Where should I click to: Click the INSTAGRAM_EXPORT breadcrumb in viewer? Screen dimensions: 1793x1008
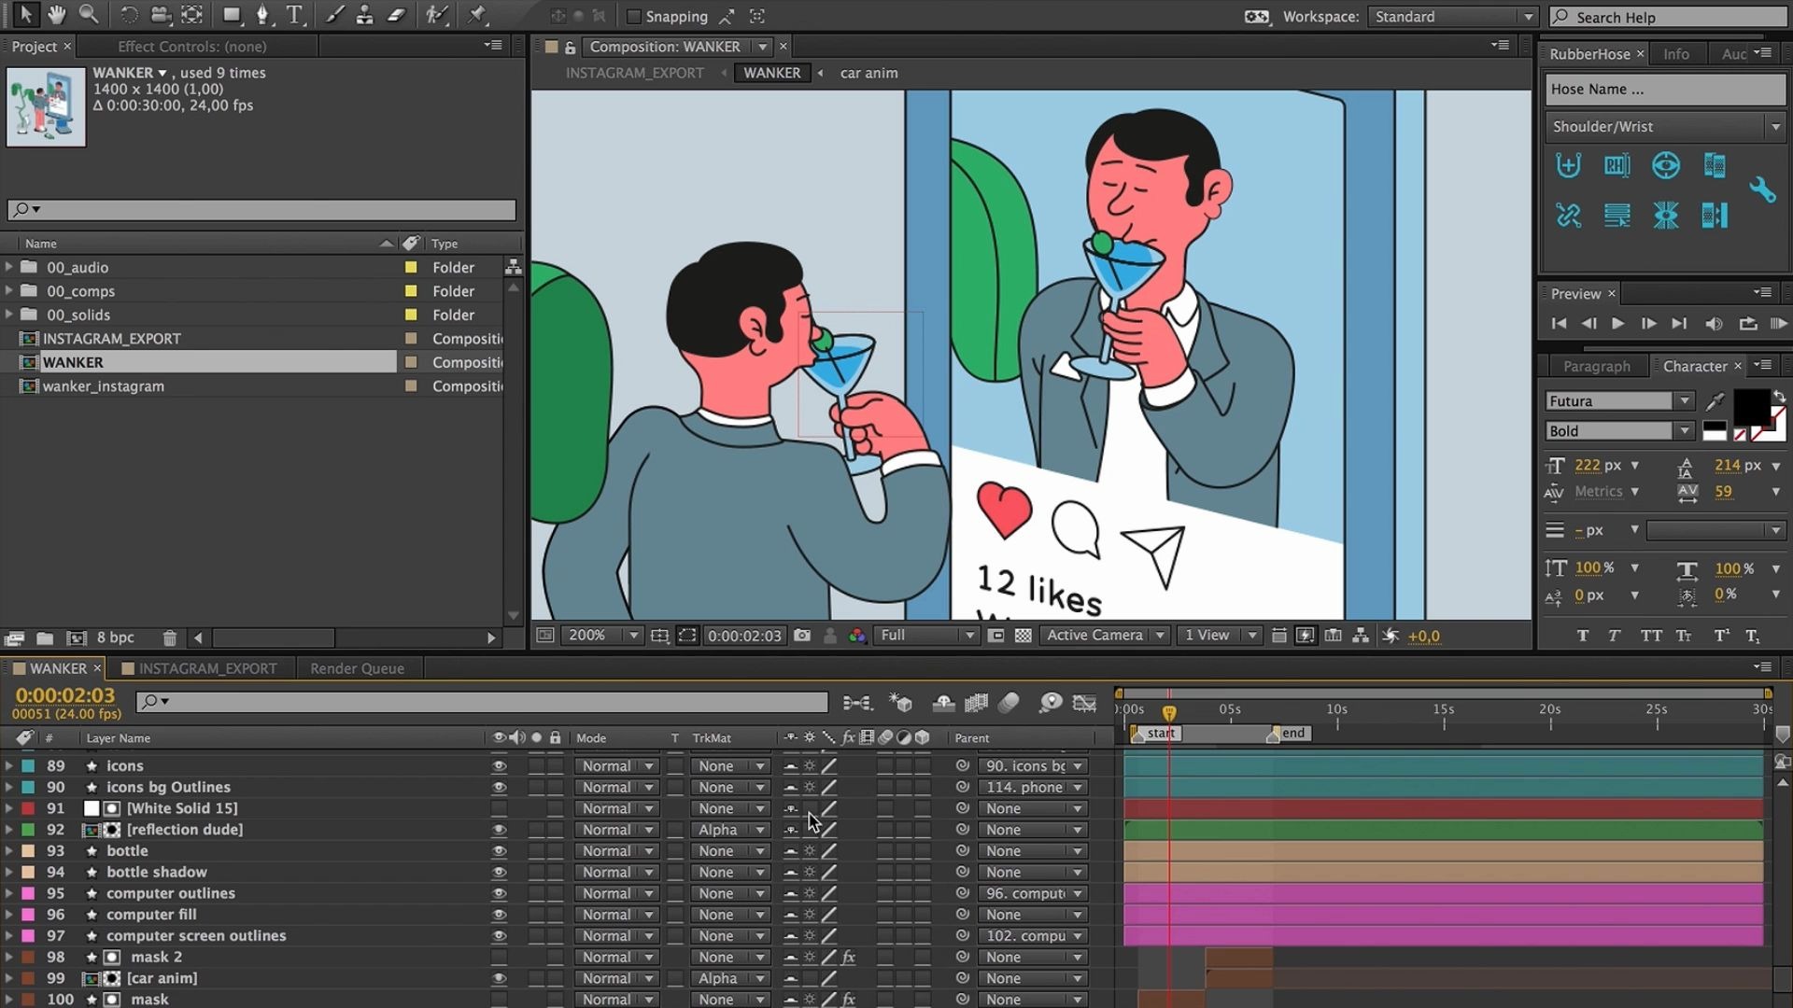click(634, 73)
